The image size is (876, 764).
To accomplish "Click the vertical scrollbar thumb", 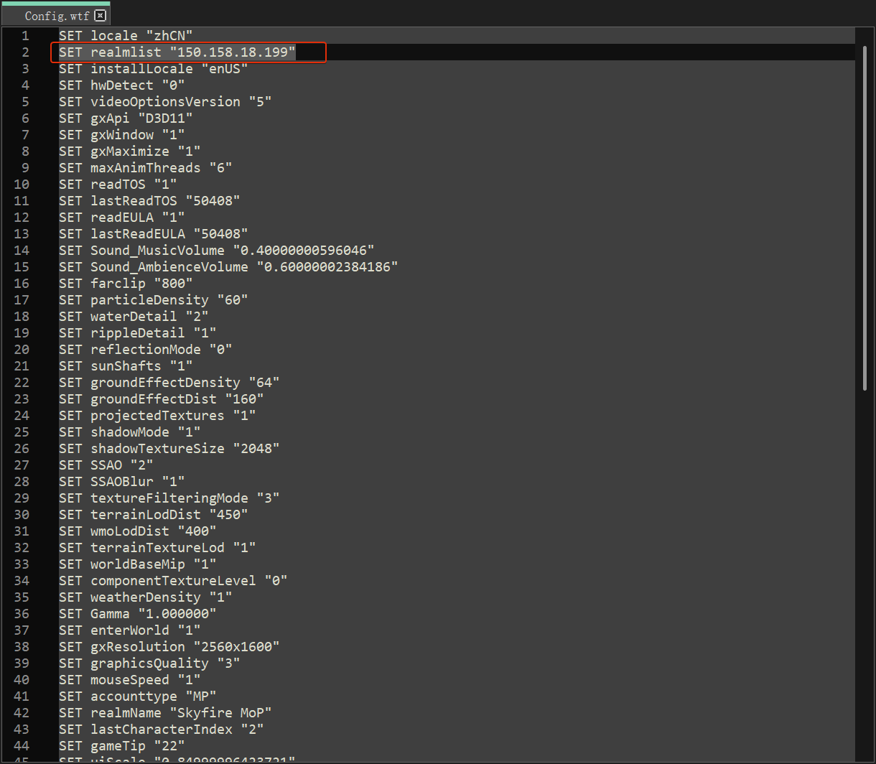I will (x=865, y=215).
